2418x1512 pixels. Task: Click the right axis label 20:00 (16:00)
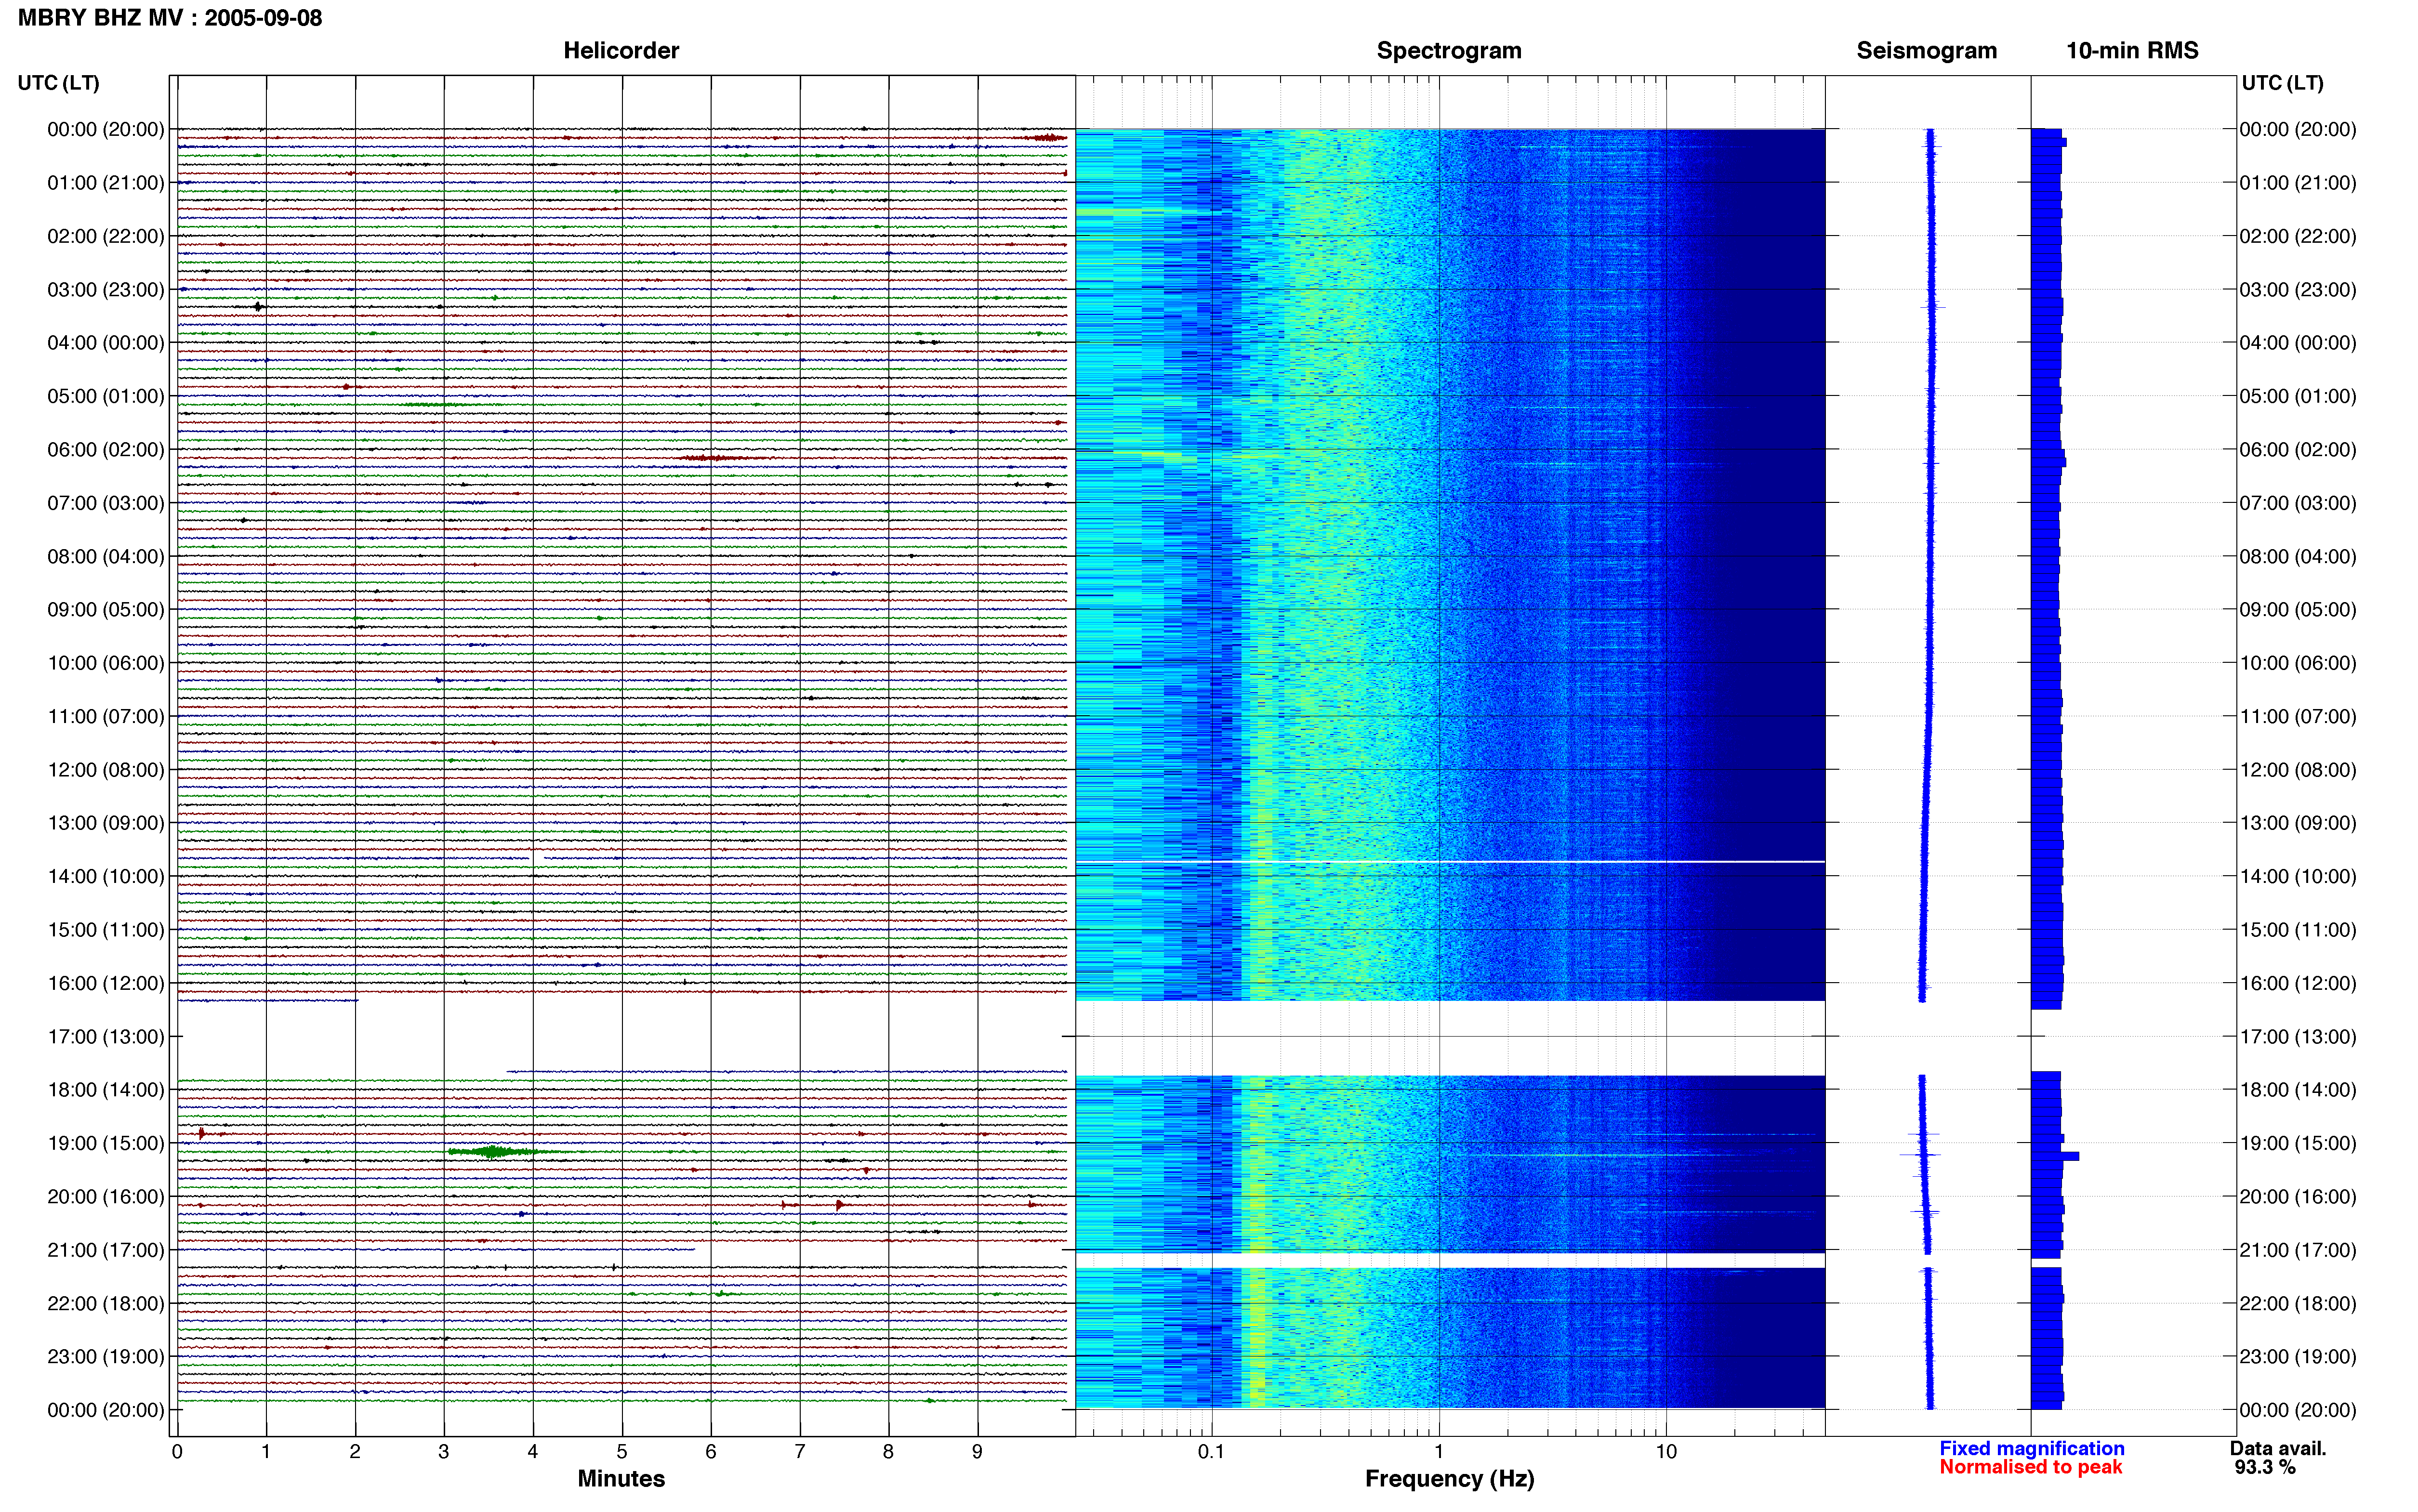click(x=2298, y=1197)
